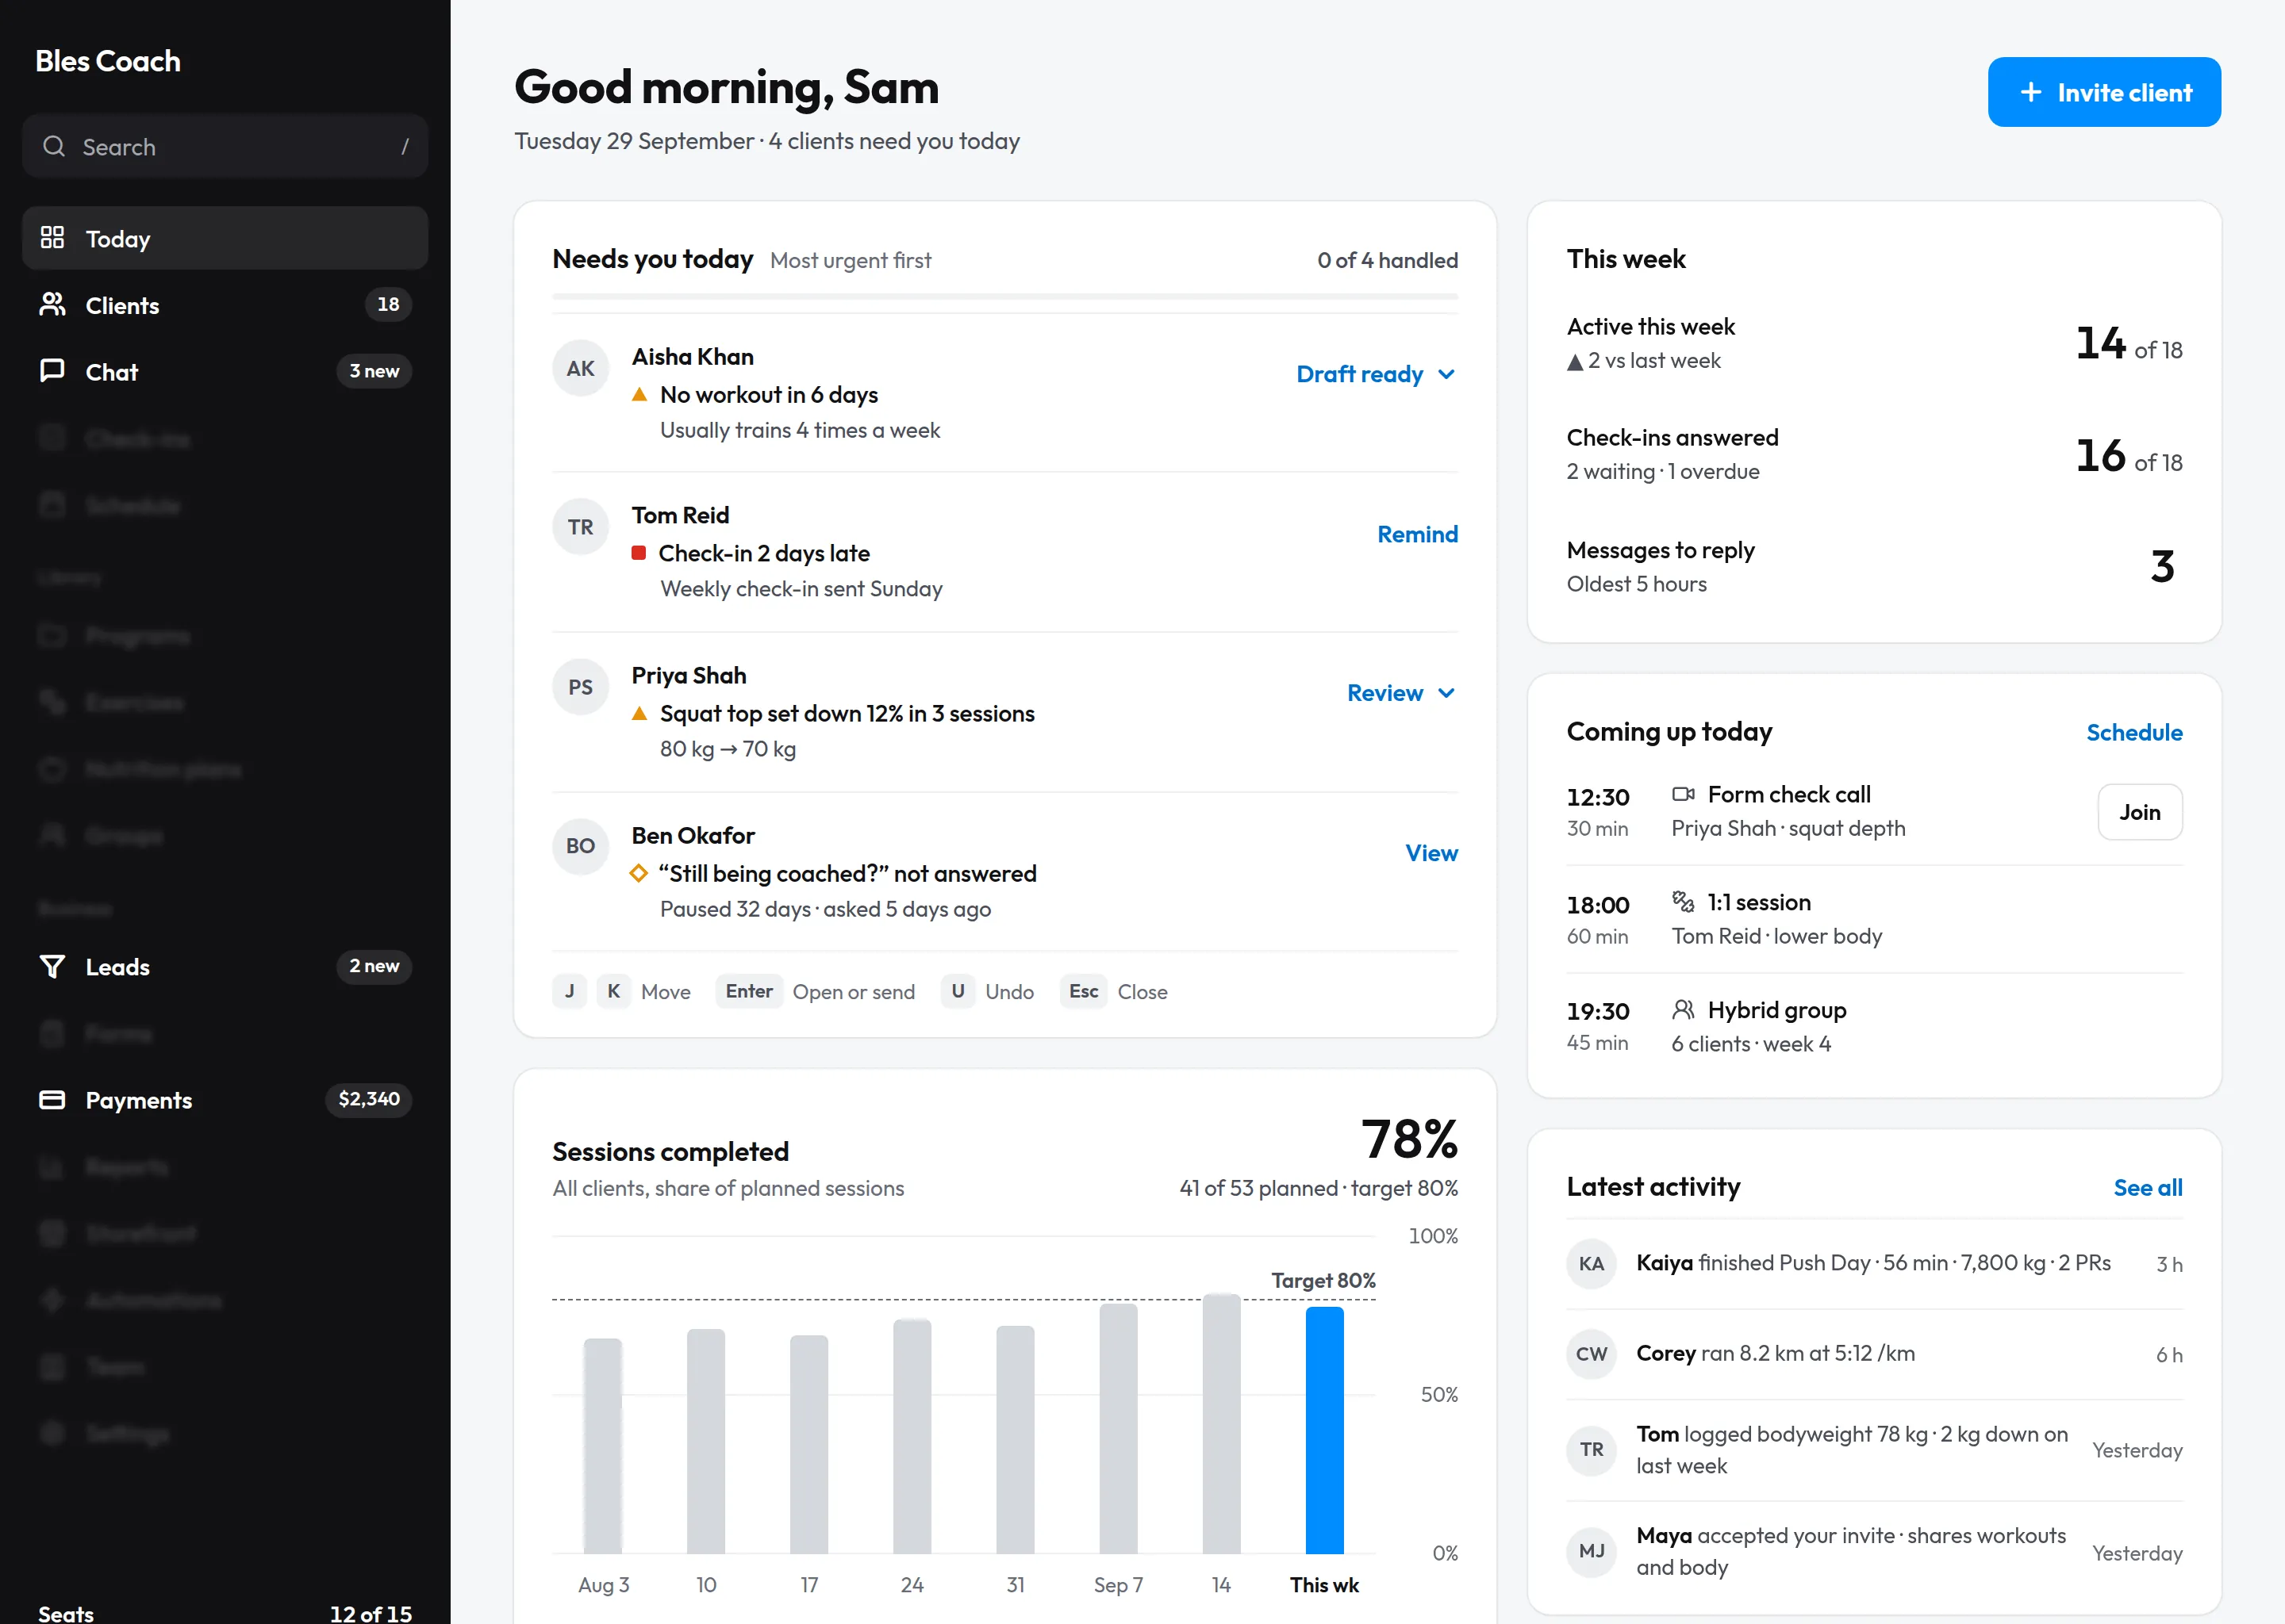Click View for Ben Okafor
Viewport: 2285px width, 1624px height.
(x=1431, y=853)
